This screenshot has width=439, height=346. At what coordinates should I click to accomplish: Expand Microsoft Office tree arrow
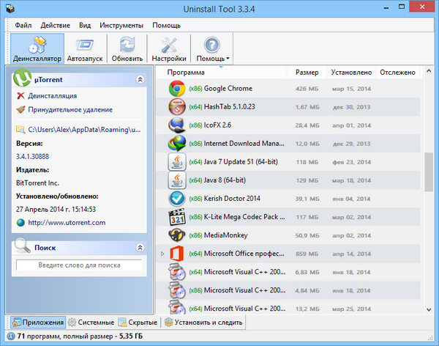[x=162, y=254]
